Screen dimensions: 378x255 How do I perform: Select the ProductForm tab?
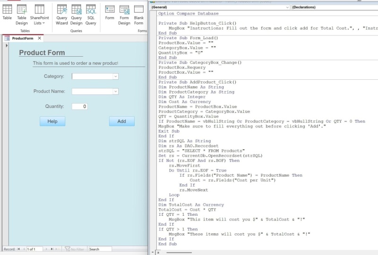point(22,38)
